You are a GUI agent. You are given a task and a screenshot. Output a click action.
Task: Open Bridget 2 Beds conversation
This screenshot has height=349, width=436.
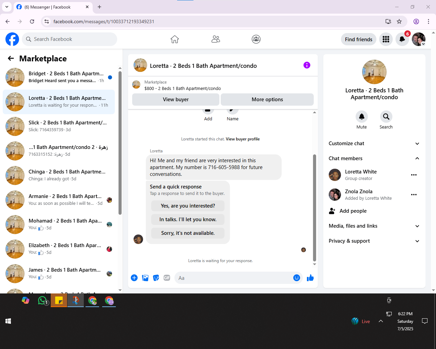click(59, 77)
